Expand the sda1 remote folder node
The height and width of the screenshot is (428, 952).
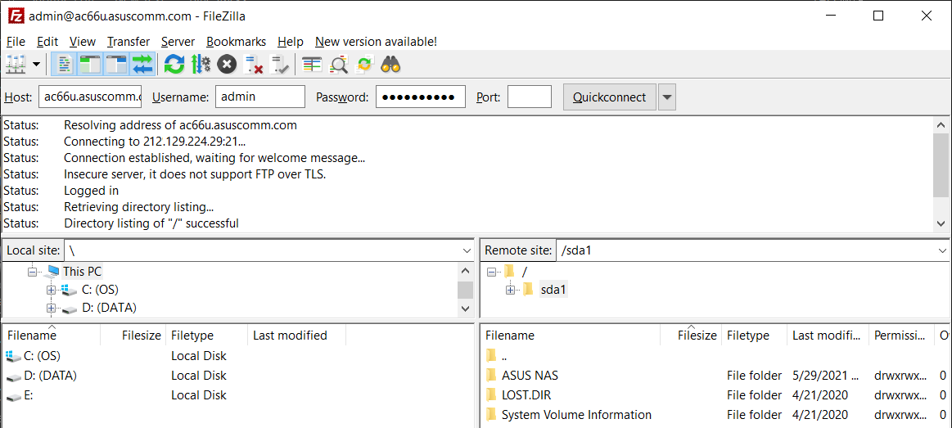click(511, 290)
